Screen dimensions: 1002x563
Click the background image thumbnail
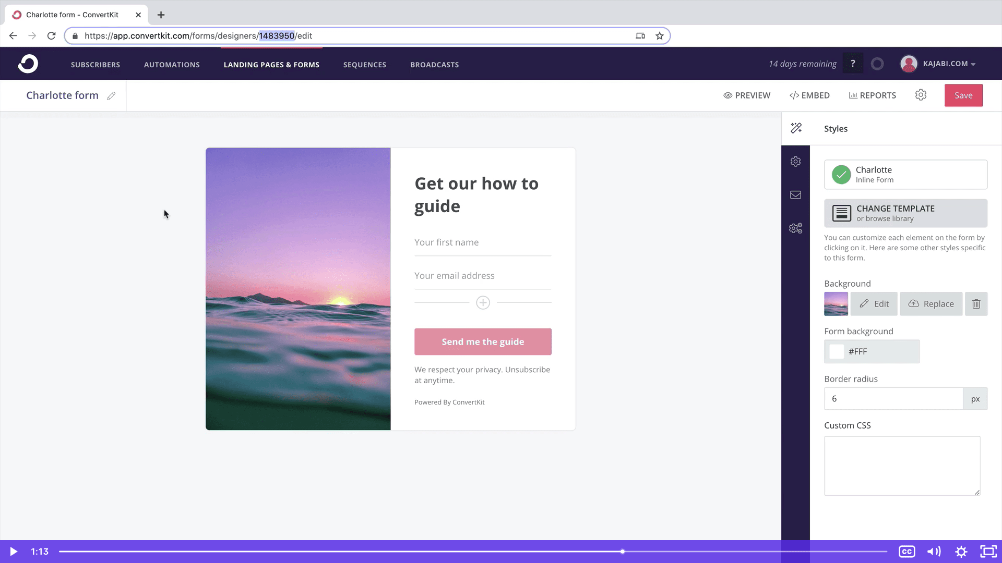pos(836,304)
